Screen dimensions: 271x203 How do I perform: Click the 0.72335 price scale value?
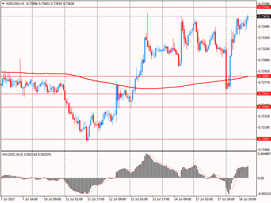coord(264,116)
